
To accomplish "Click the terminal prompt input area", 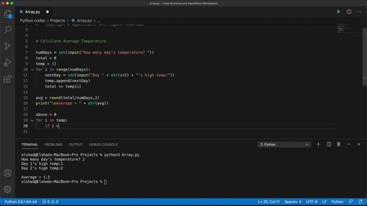I will [106, 182].
